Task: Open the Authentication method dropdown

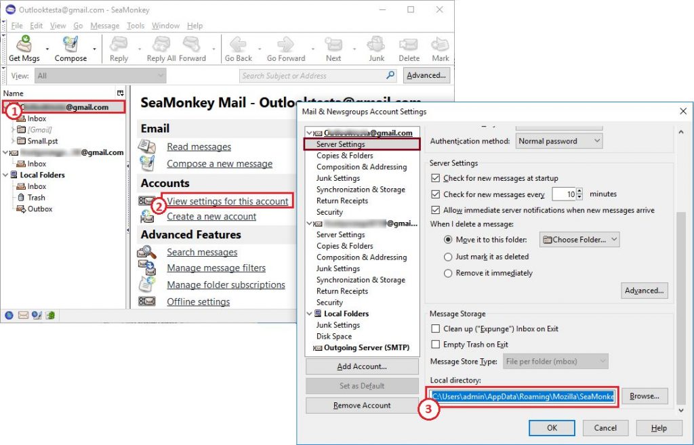Action: click(x=558, y=141)
